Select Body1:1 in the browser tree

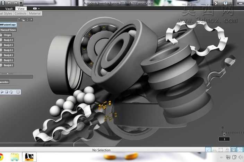pos(8,40)
